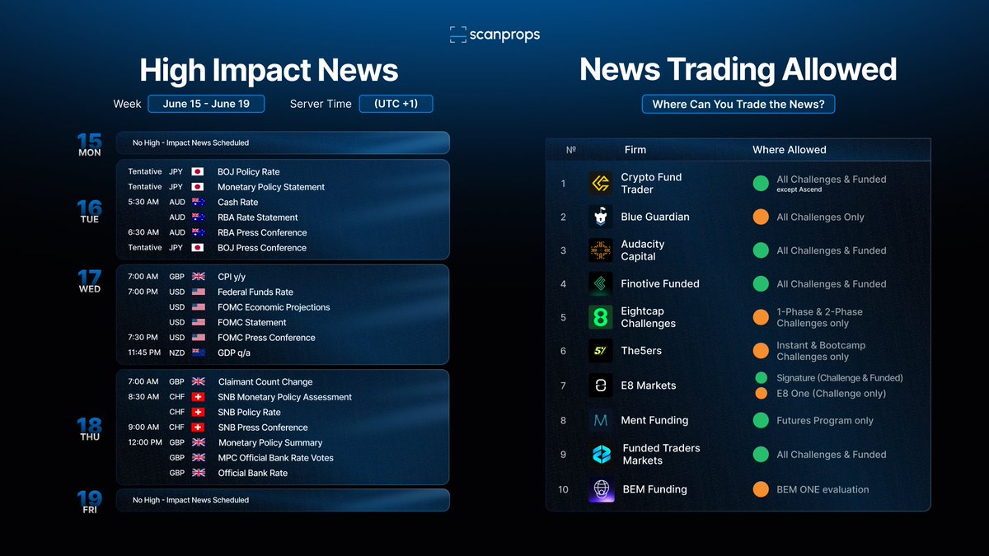
Task: Click the UK flag beside Claimant Count Change
Action: pos(198,382)
